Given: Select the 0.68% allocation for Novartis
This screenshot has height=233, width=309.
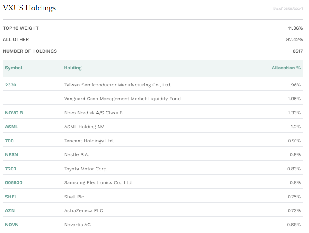Looking at the screenshot, I should tap(294, 225).
